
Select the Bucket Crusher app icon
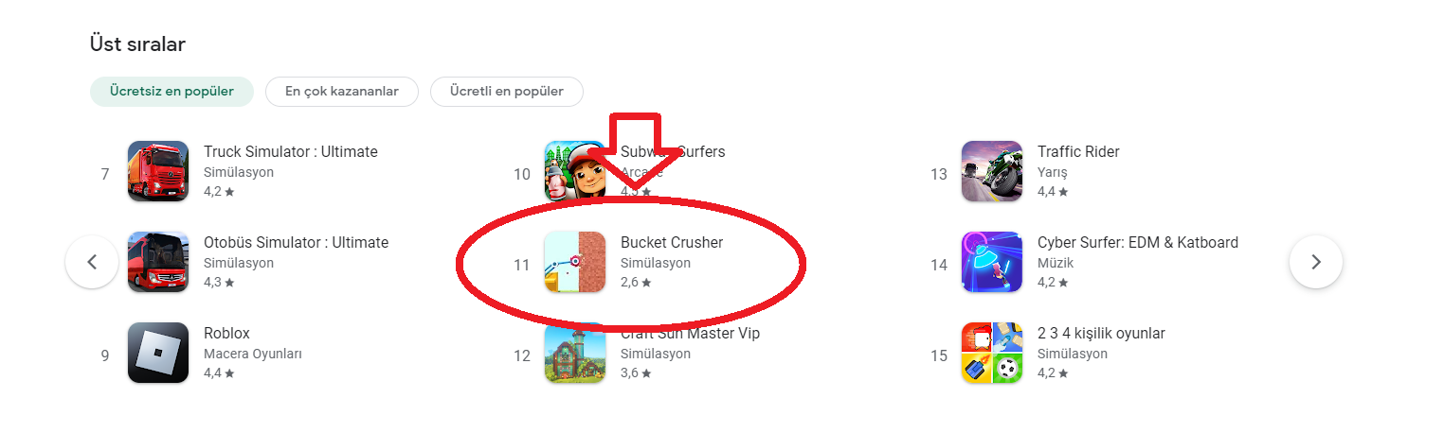(x=575, y=262)
